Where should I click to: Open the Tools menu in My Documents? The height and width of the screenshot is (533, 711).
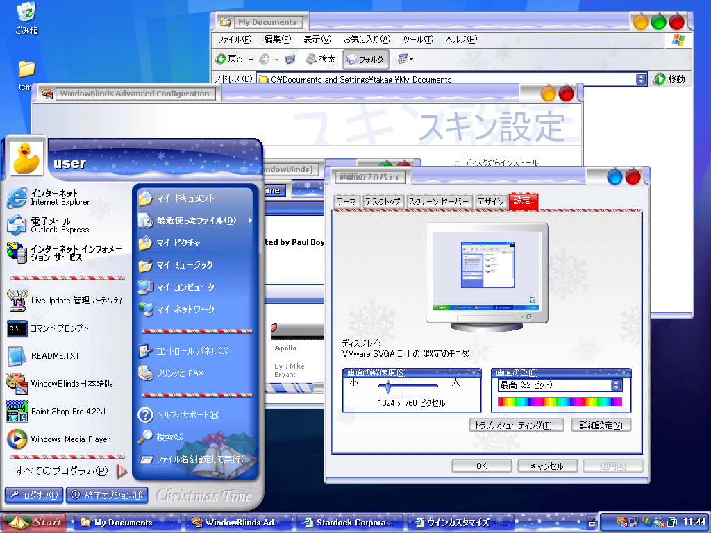pos(417,40)
